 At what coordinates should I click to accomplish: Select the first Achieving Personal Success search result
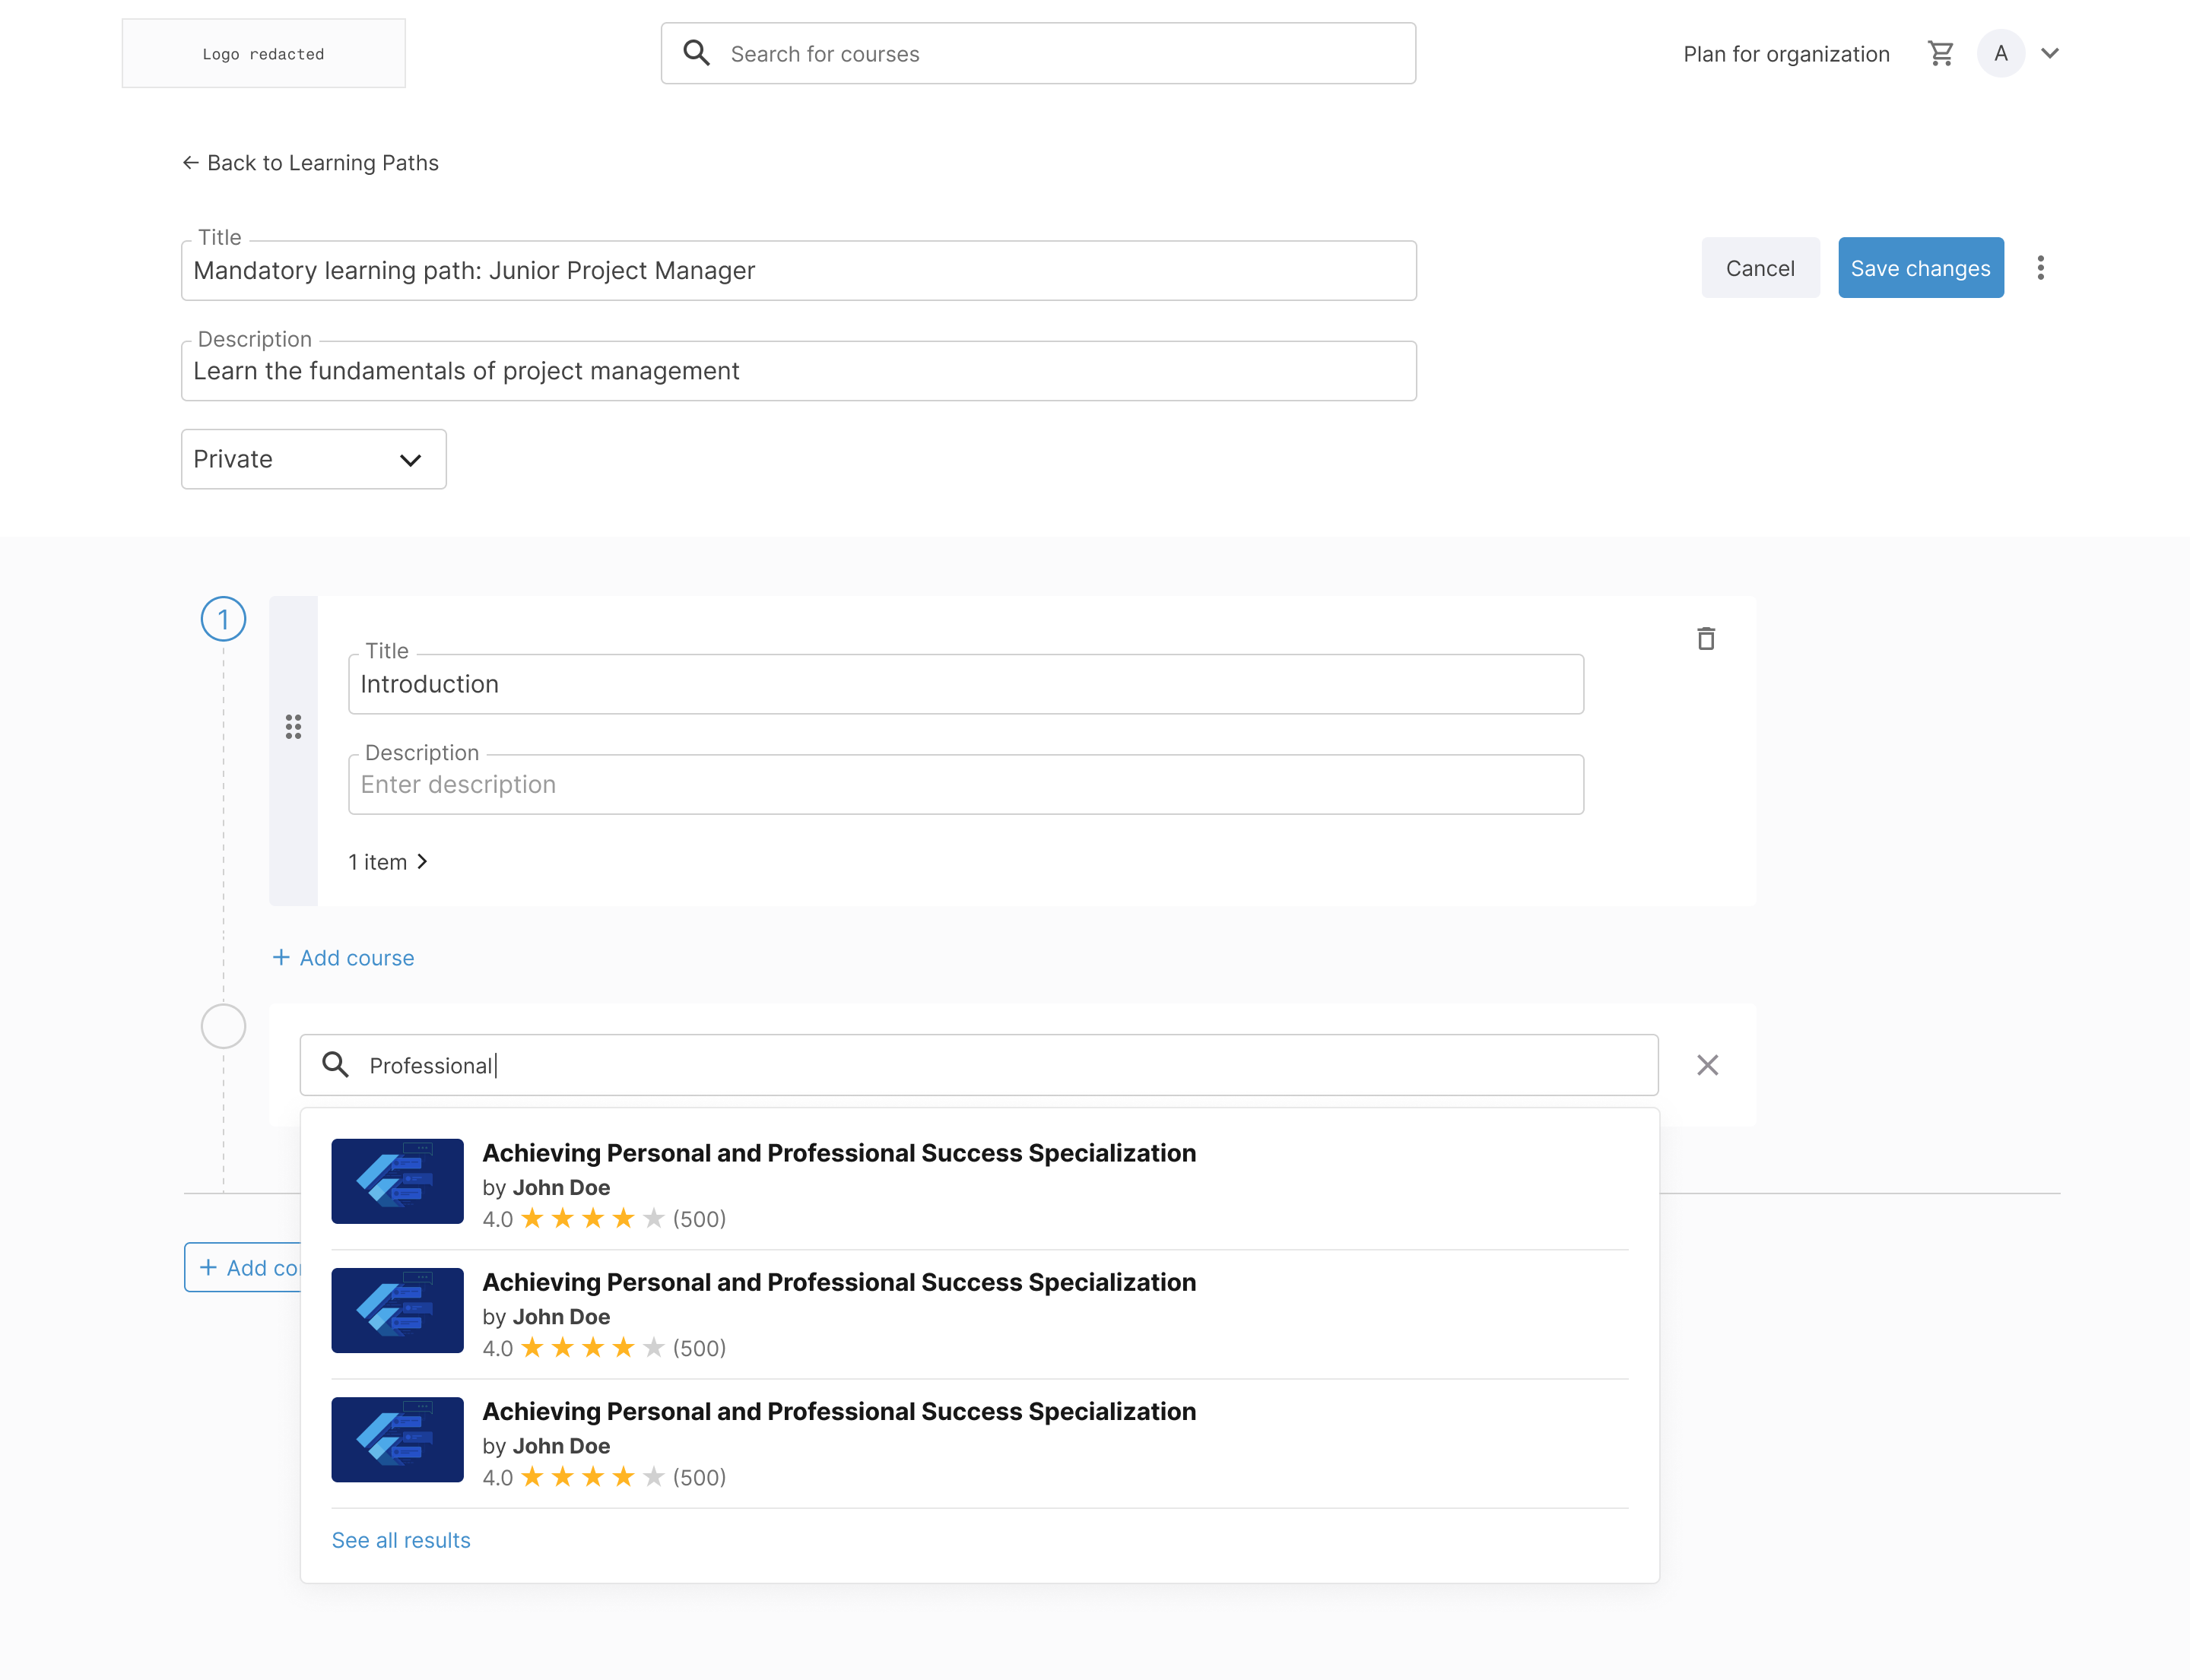point(839,1180)
